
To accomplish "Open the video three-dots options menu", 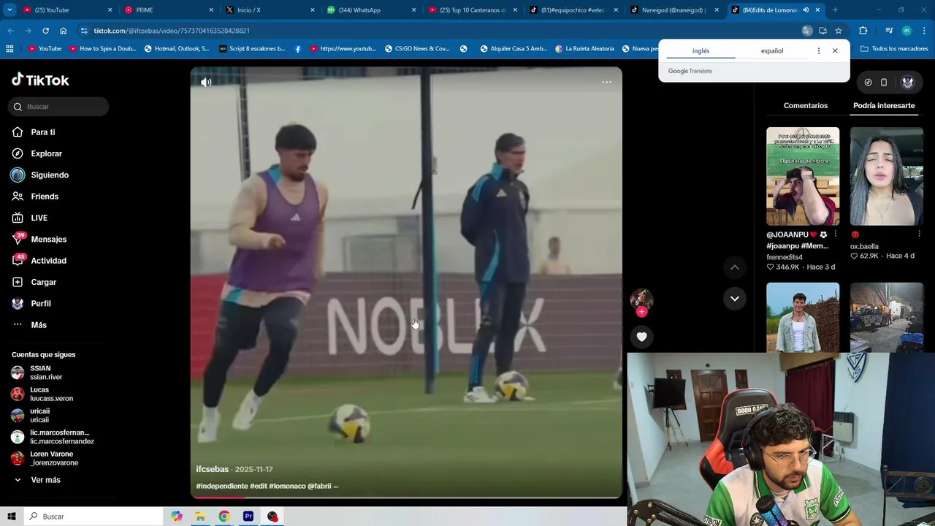I will [x=606, y=83].
